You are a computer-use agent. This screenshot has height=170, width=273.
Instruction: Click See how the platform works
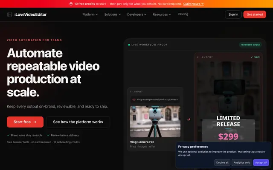coord(78,122)
